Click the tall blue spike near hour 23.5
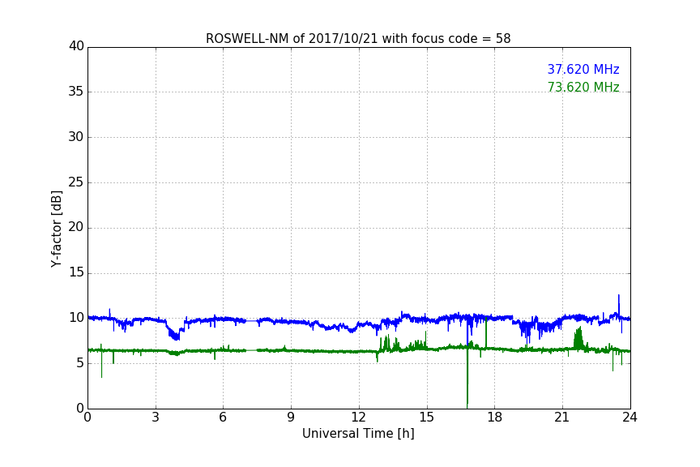Viewport: 700px width, 467px height. [x=619, y=306]
